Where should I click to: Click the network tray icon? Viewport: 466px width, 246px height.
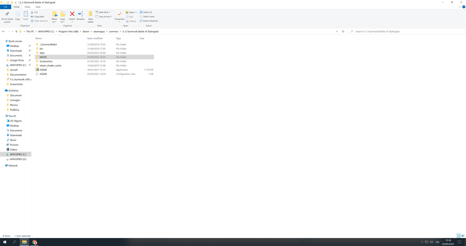click(x=427, y=242)
